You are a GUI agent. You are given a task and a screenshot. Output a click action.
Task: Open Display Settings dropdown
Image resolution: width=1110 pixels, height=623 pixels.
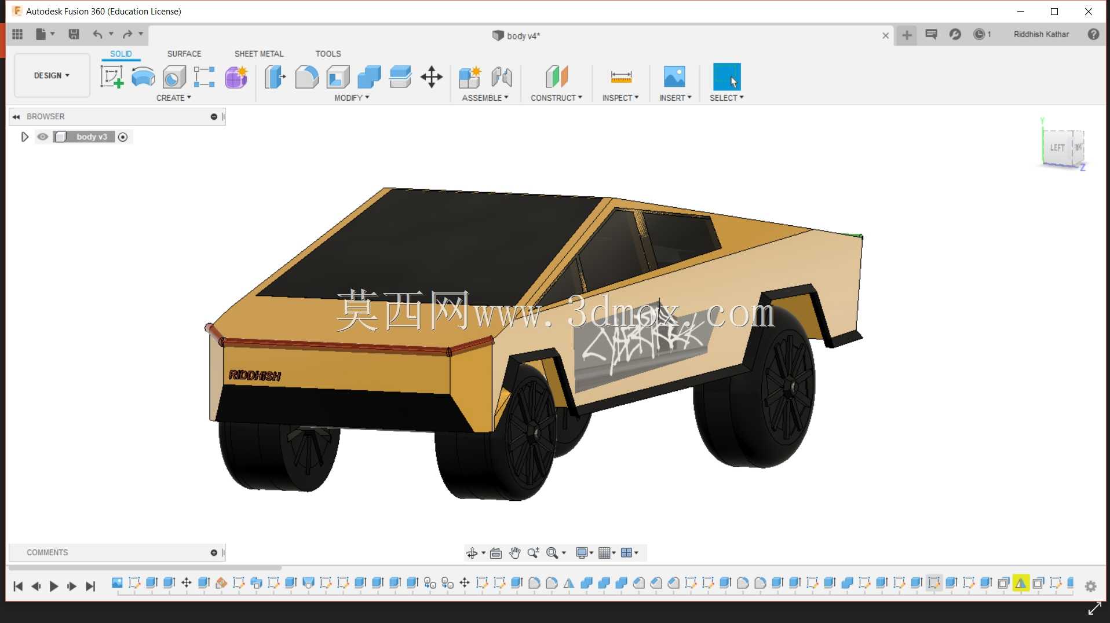(x=585, y=553)
